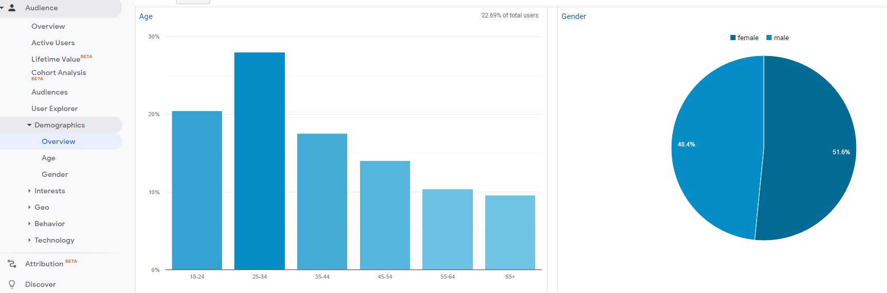Image resolution: width=887 pixels, height=293 pixels.
Task: Click the Age chart title link
Action: click(146, 16)
